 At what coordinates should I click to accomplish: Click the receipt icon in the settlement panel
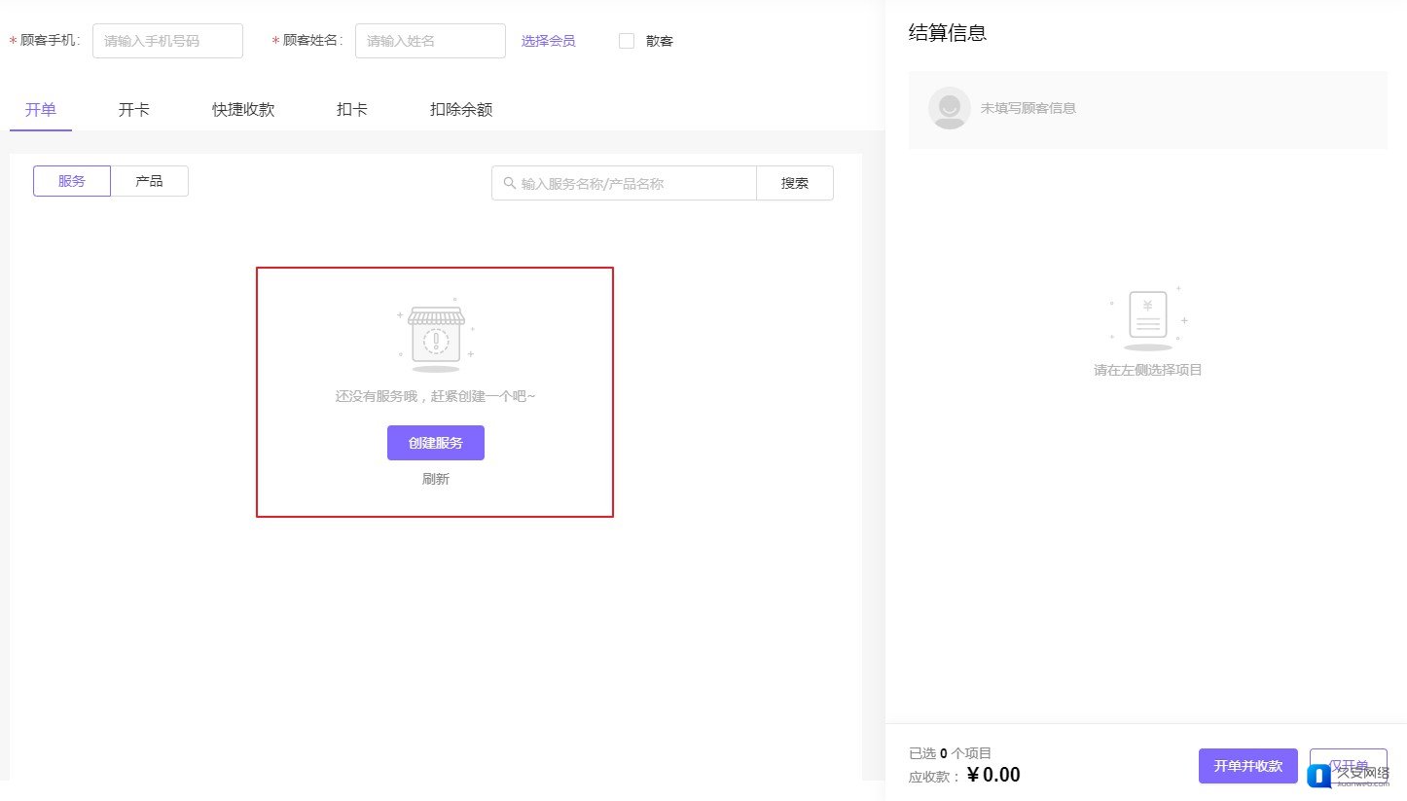coord(1148,318)
